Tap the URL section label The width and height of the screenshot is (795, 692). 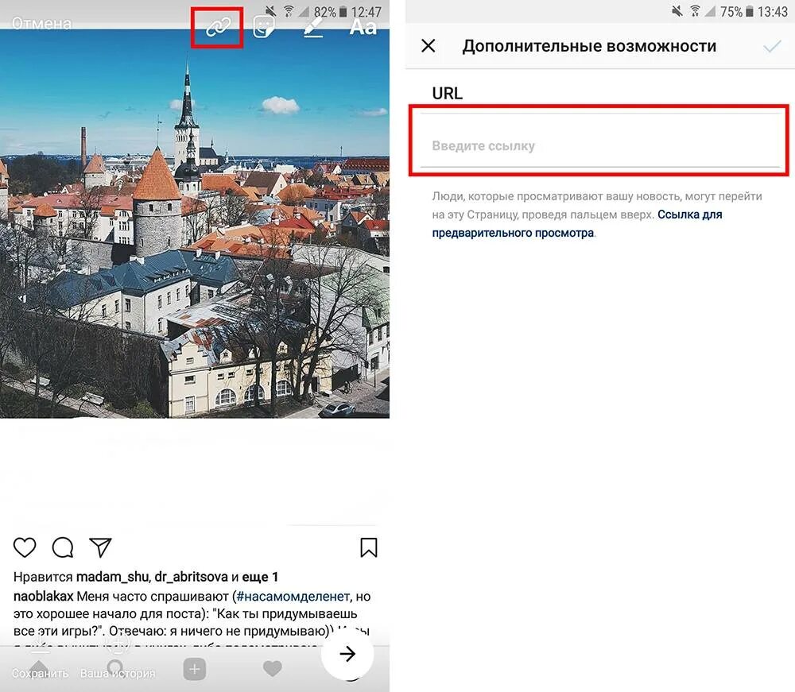pos(447,93)
